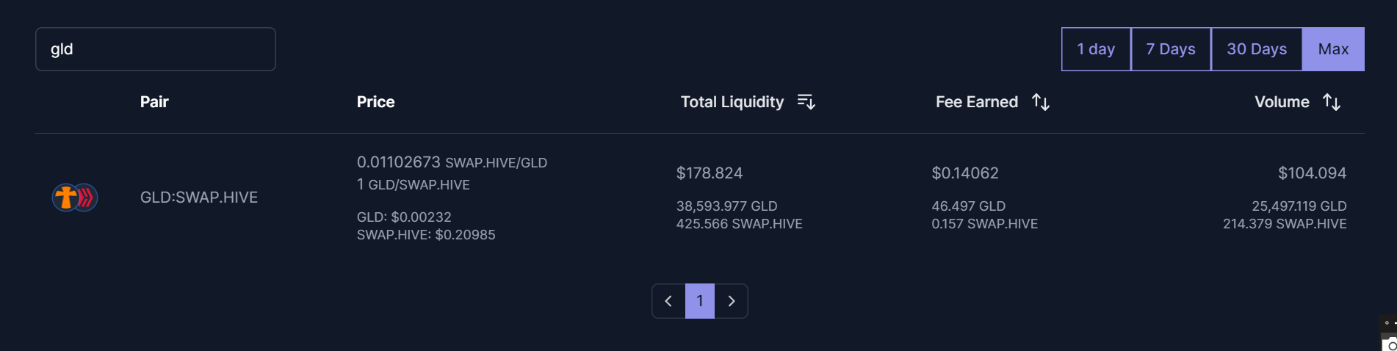Click the Price column header

pos(375,102)
